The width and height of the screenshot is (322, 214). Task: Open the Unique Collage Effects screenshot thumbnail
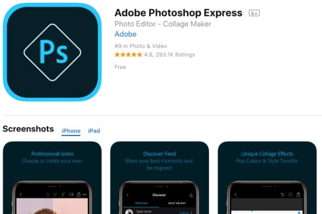267,177
